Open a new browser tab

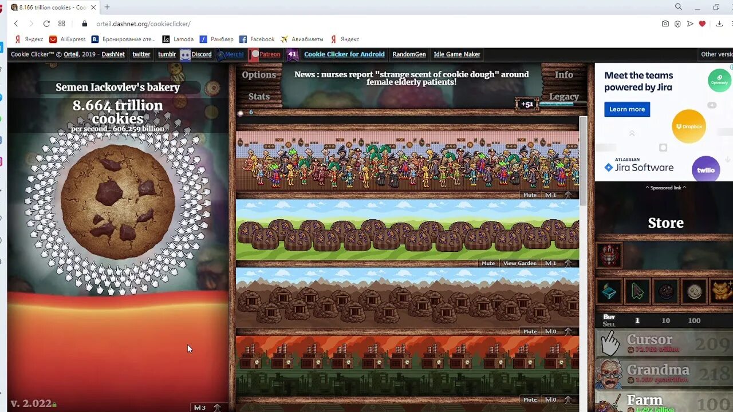(107, 7)
